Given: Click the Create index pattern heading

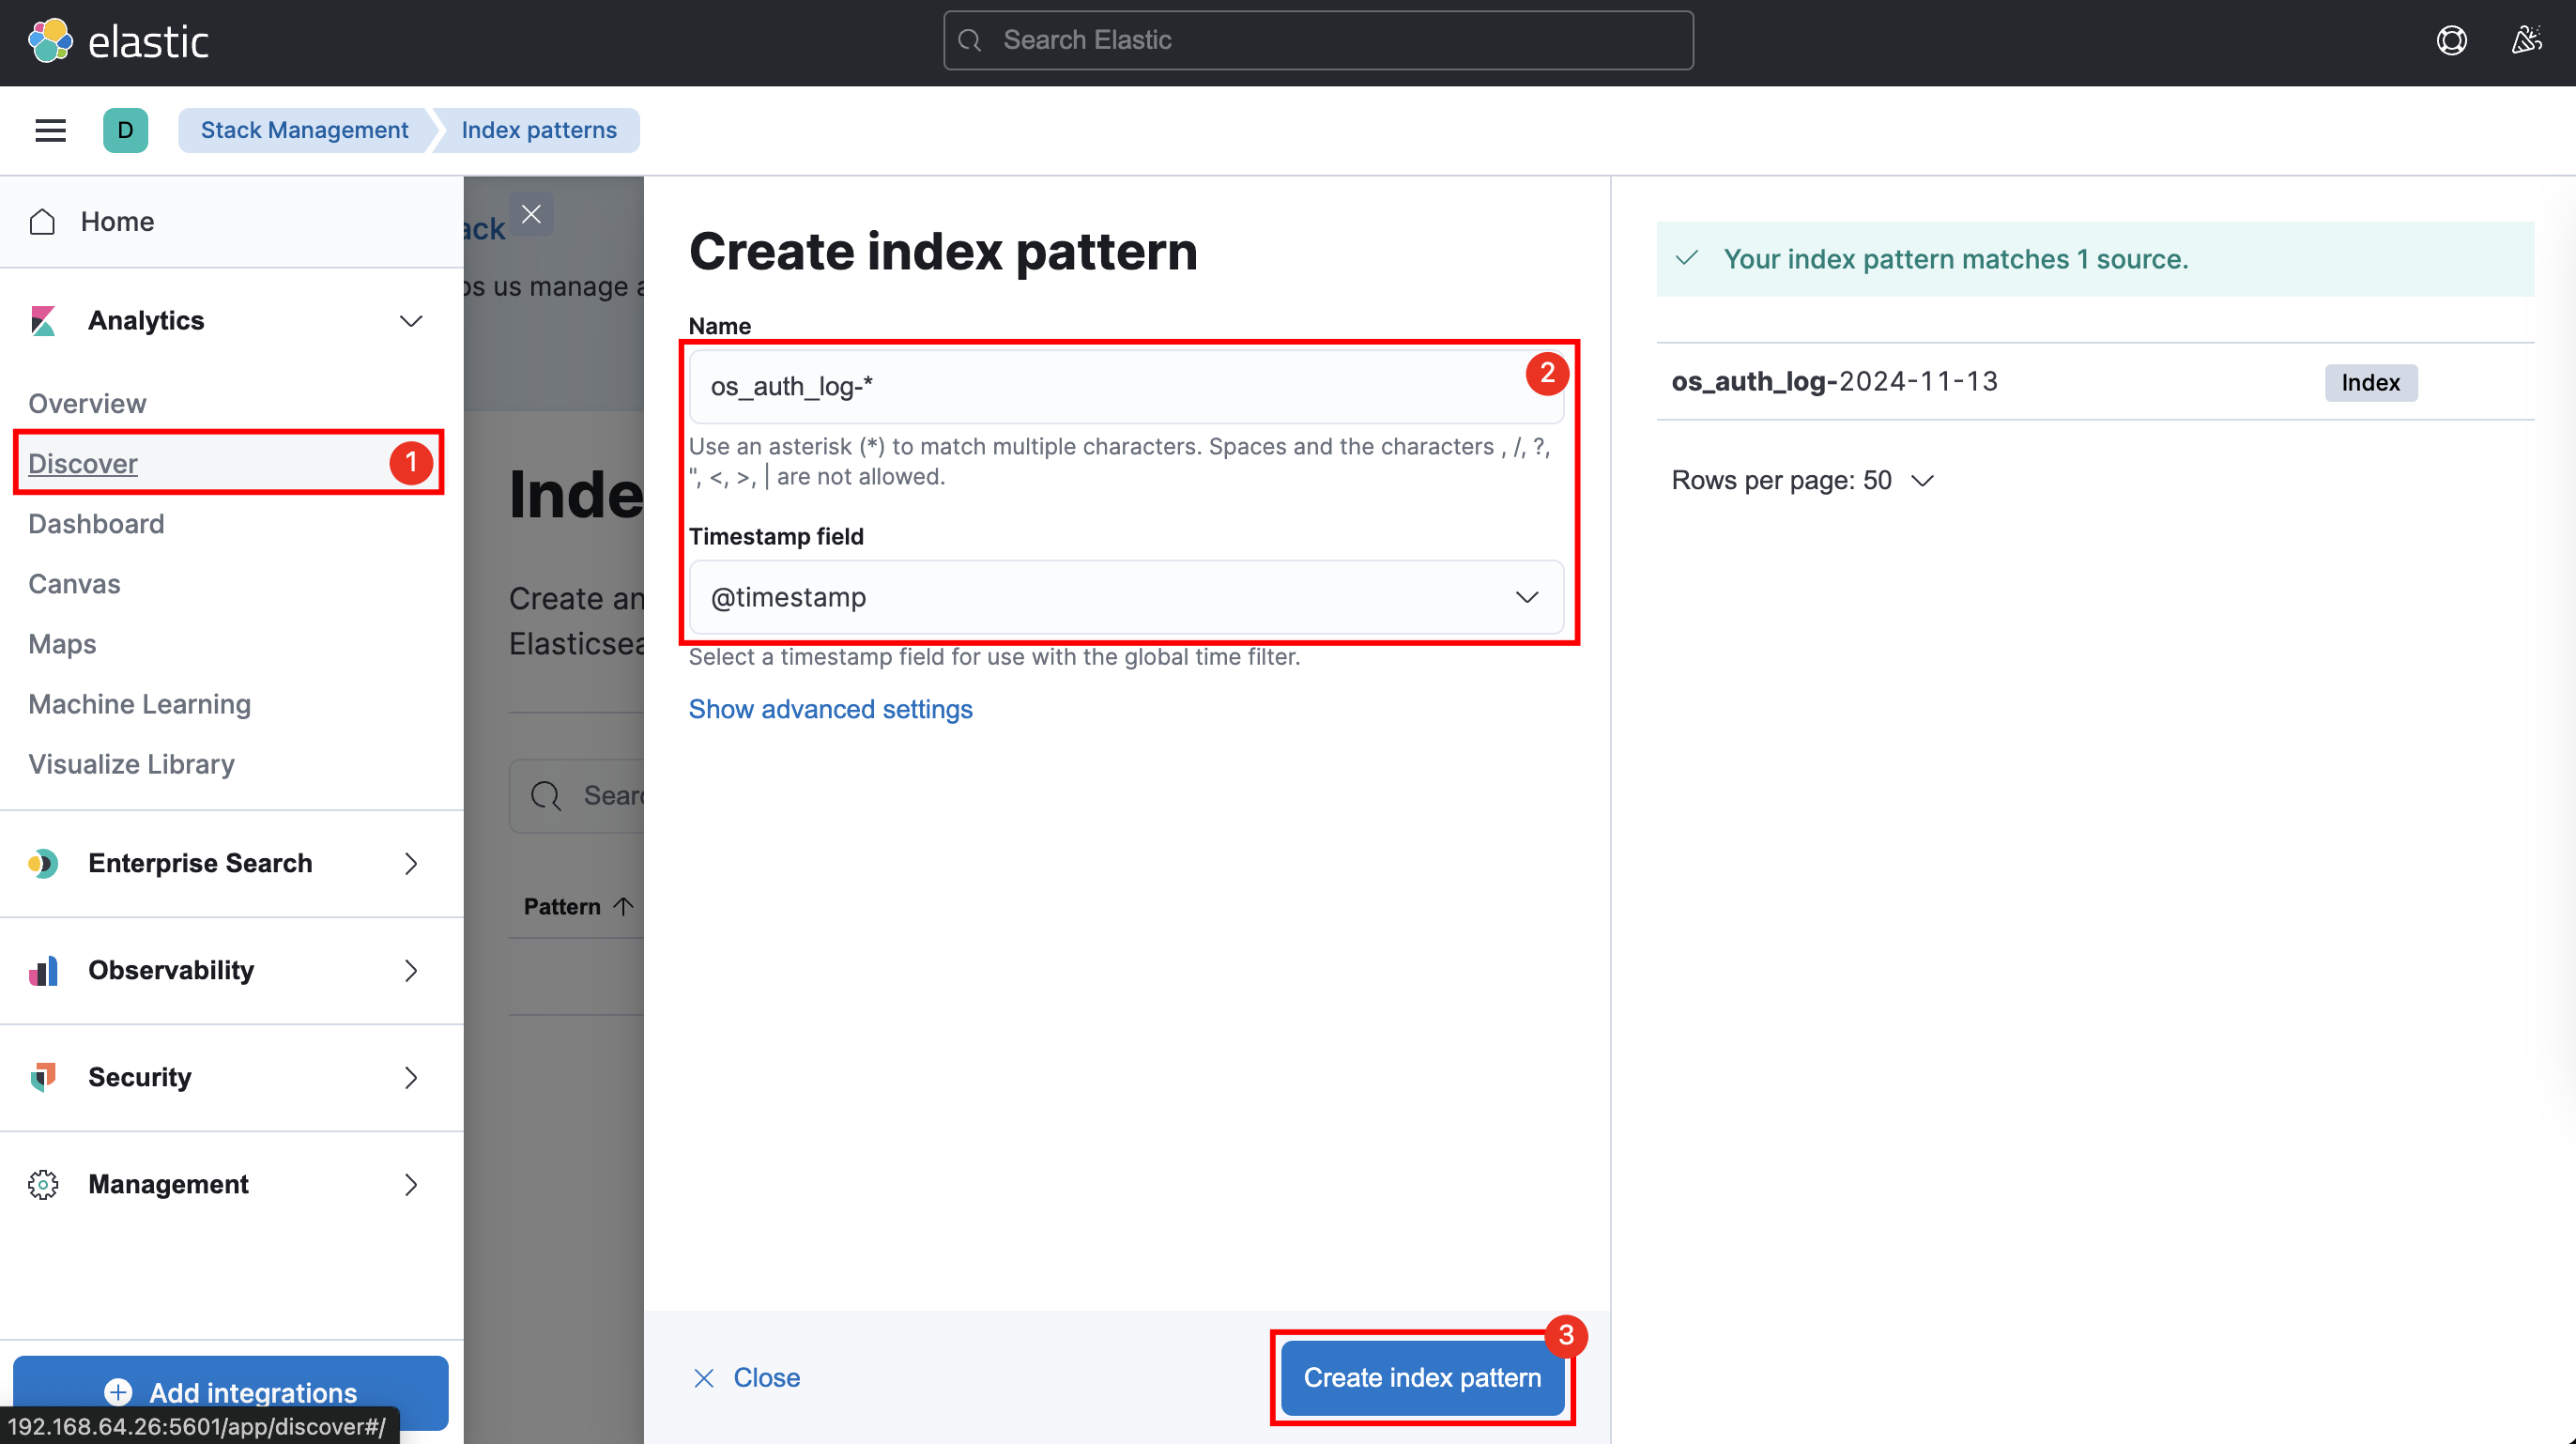Looking at the screenshot, I should (943, 250).
